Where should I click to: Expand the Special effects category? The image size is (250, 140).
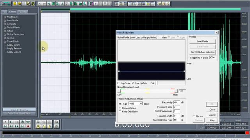pyautogui.click(x=5, y=38)
